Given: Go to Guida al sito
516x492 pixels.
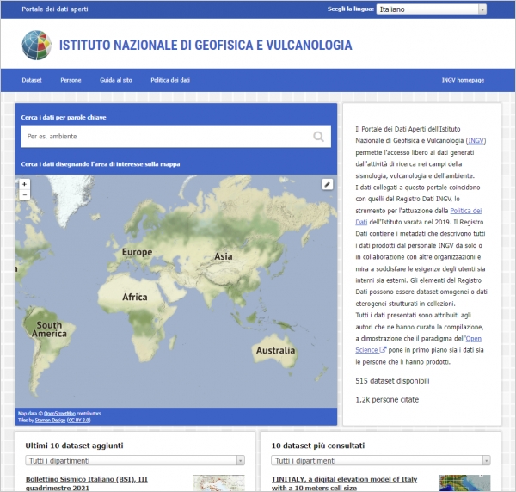Looking at the screenshot, I should click(x=116, y=80).
